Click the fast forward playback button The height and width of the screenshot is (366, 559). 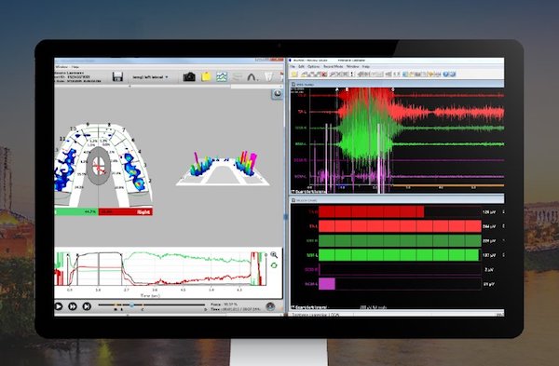[73, 306]
